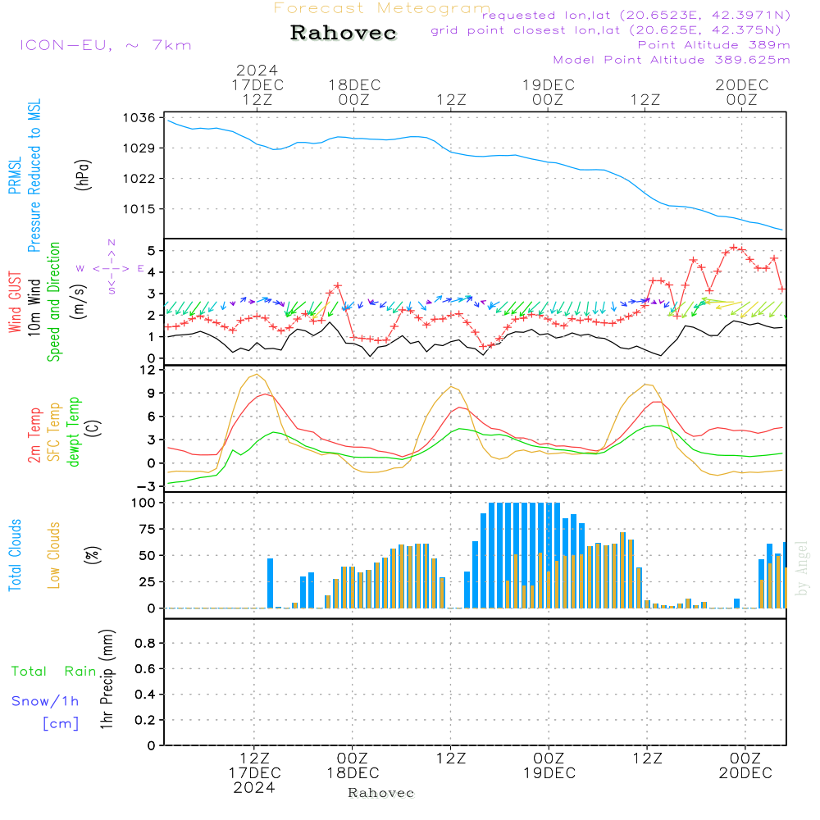Click the '(%)' cloud unit label
The height and width of the screenshot is (820, 820).
(93, 555)
